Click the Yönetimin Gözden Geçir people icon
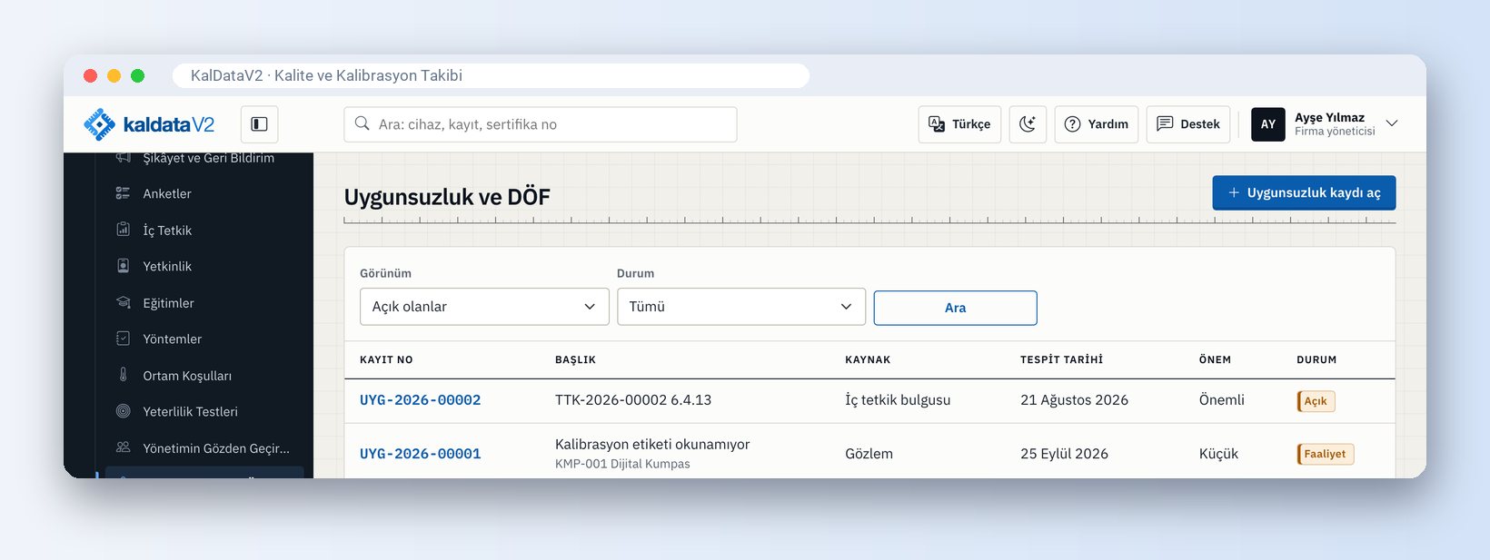Screen dimensions: 1490x560 tap(123, 447)
